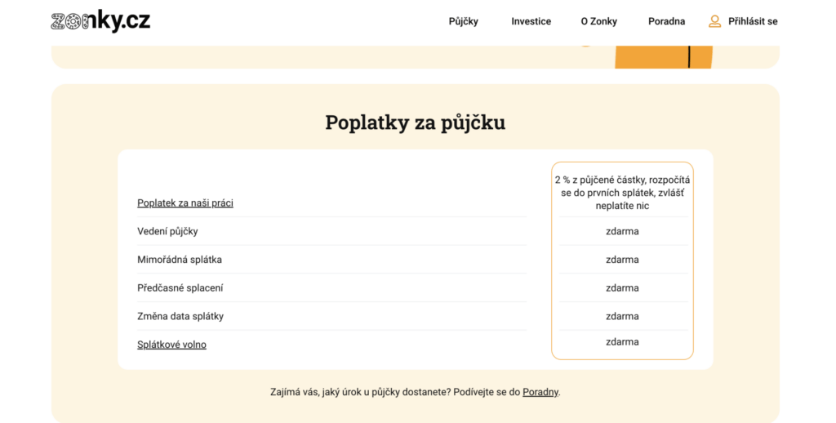Click the Předčasné splacení row label
The height and width of the screenshot is (423, 836).
click(180, 288)
